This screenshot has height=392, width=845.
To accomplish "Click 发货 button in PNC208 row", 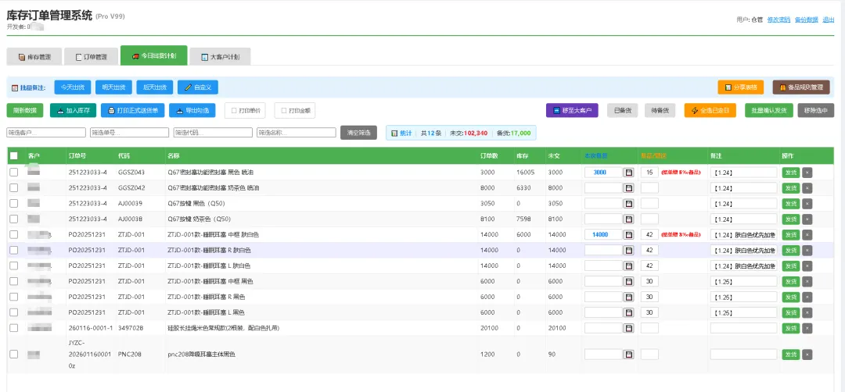I will [x=790, y=355].
